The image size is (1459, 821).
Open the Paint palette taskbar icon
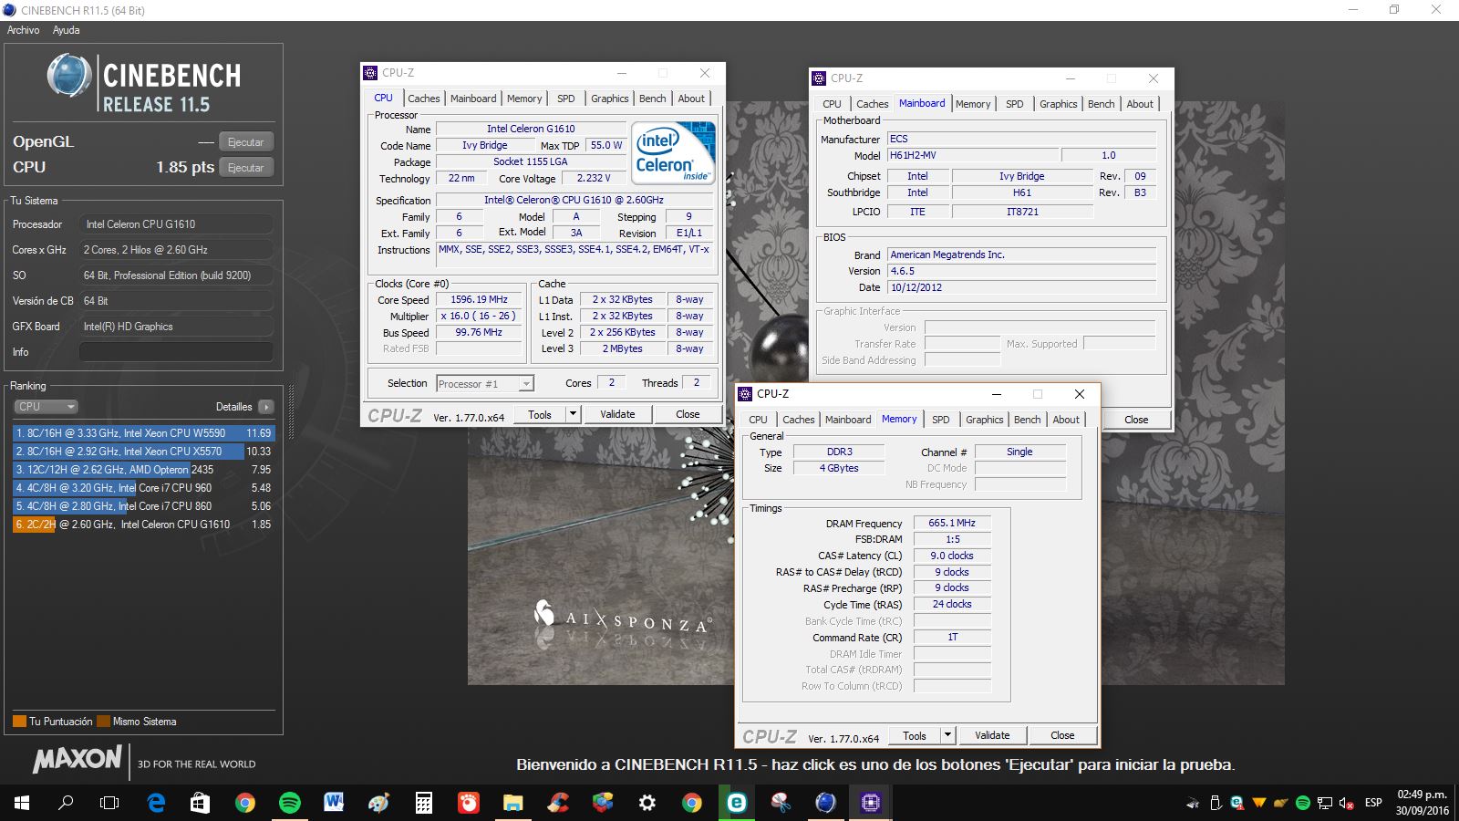point(378,803)
